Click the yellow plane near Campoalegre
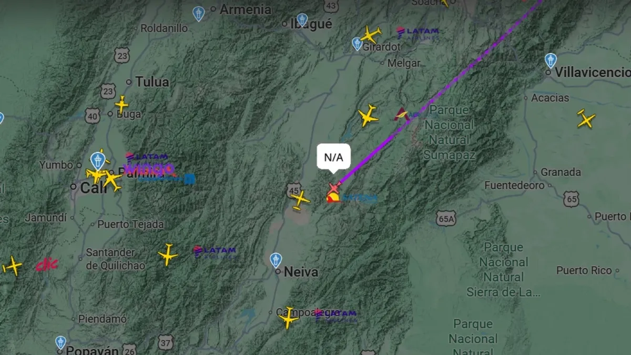Viewport: 631px width, 355px height. (x=288, y=318)
